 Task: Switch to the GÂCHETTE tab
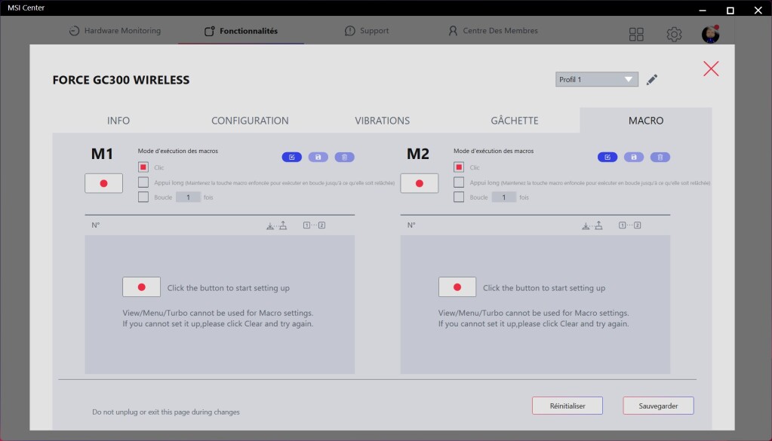click(515, 121)
